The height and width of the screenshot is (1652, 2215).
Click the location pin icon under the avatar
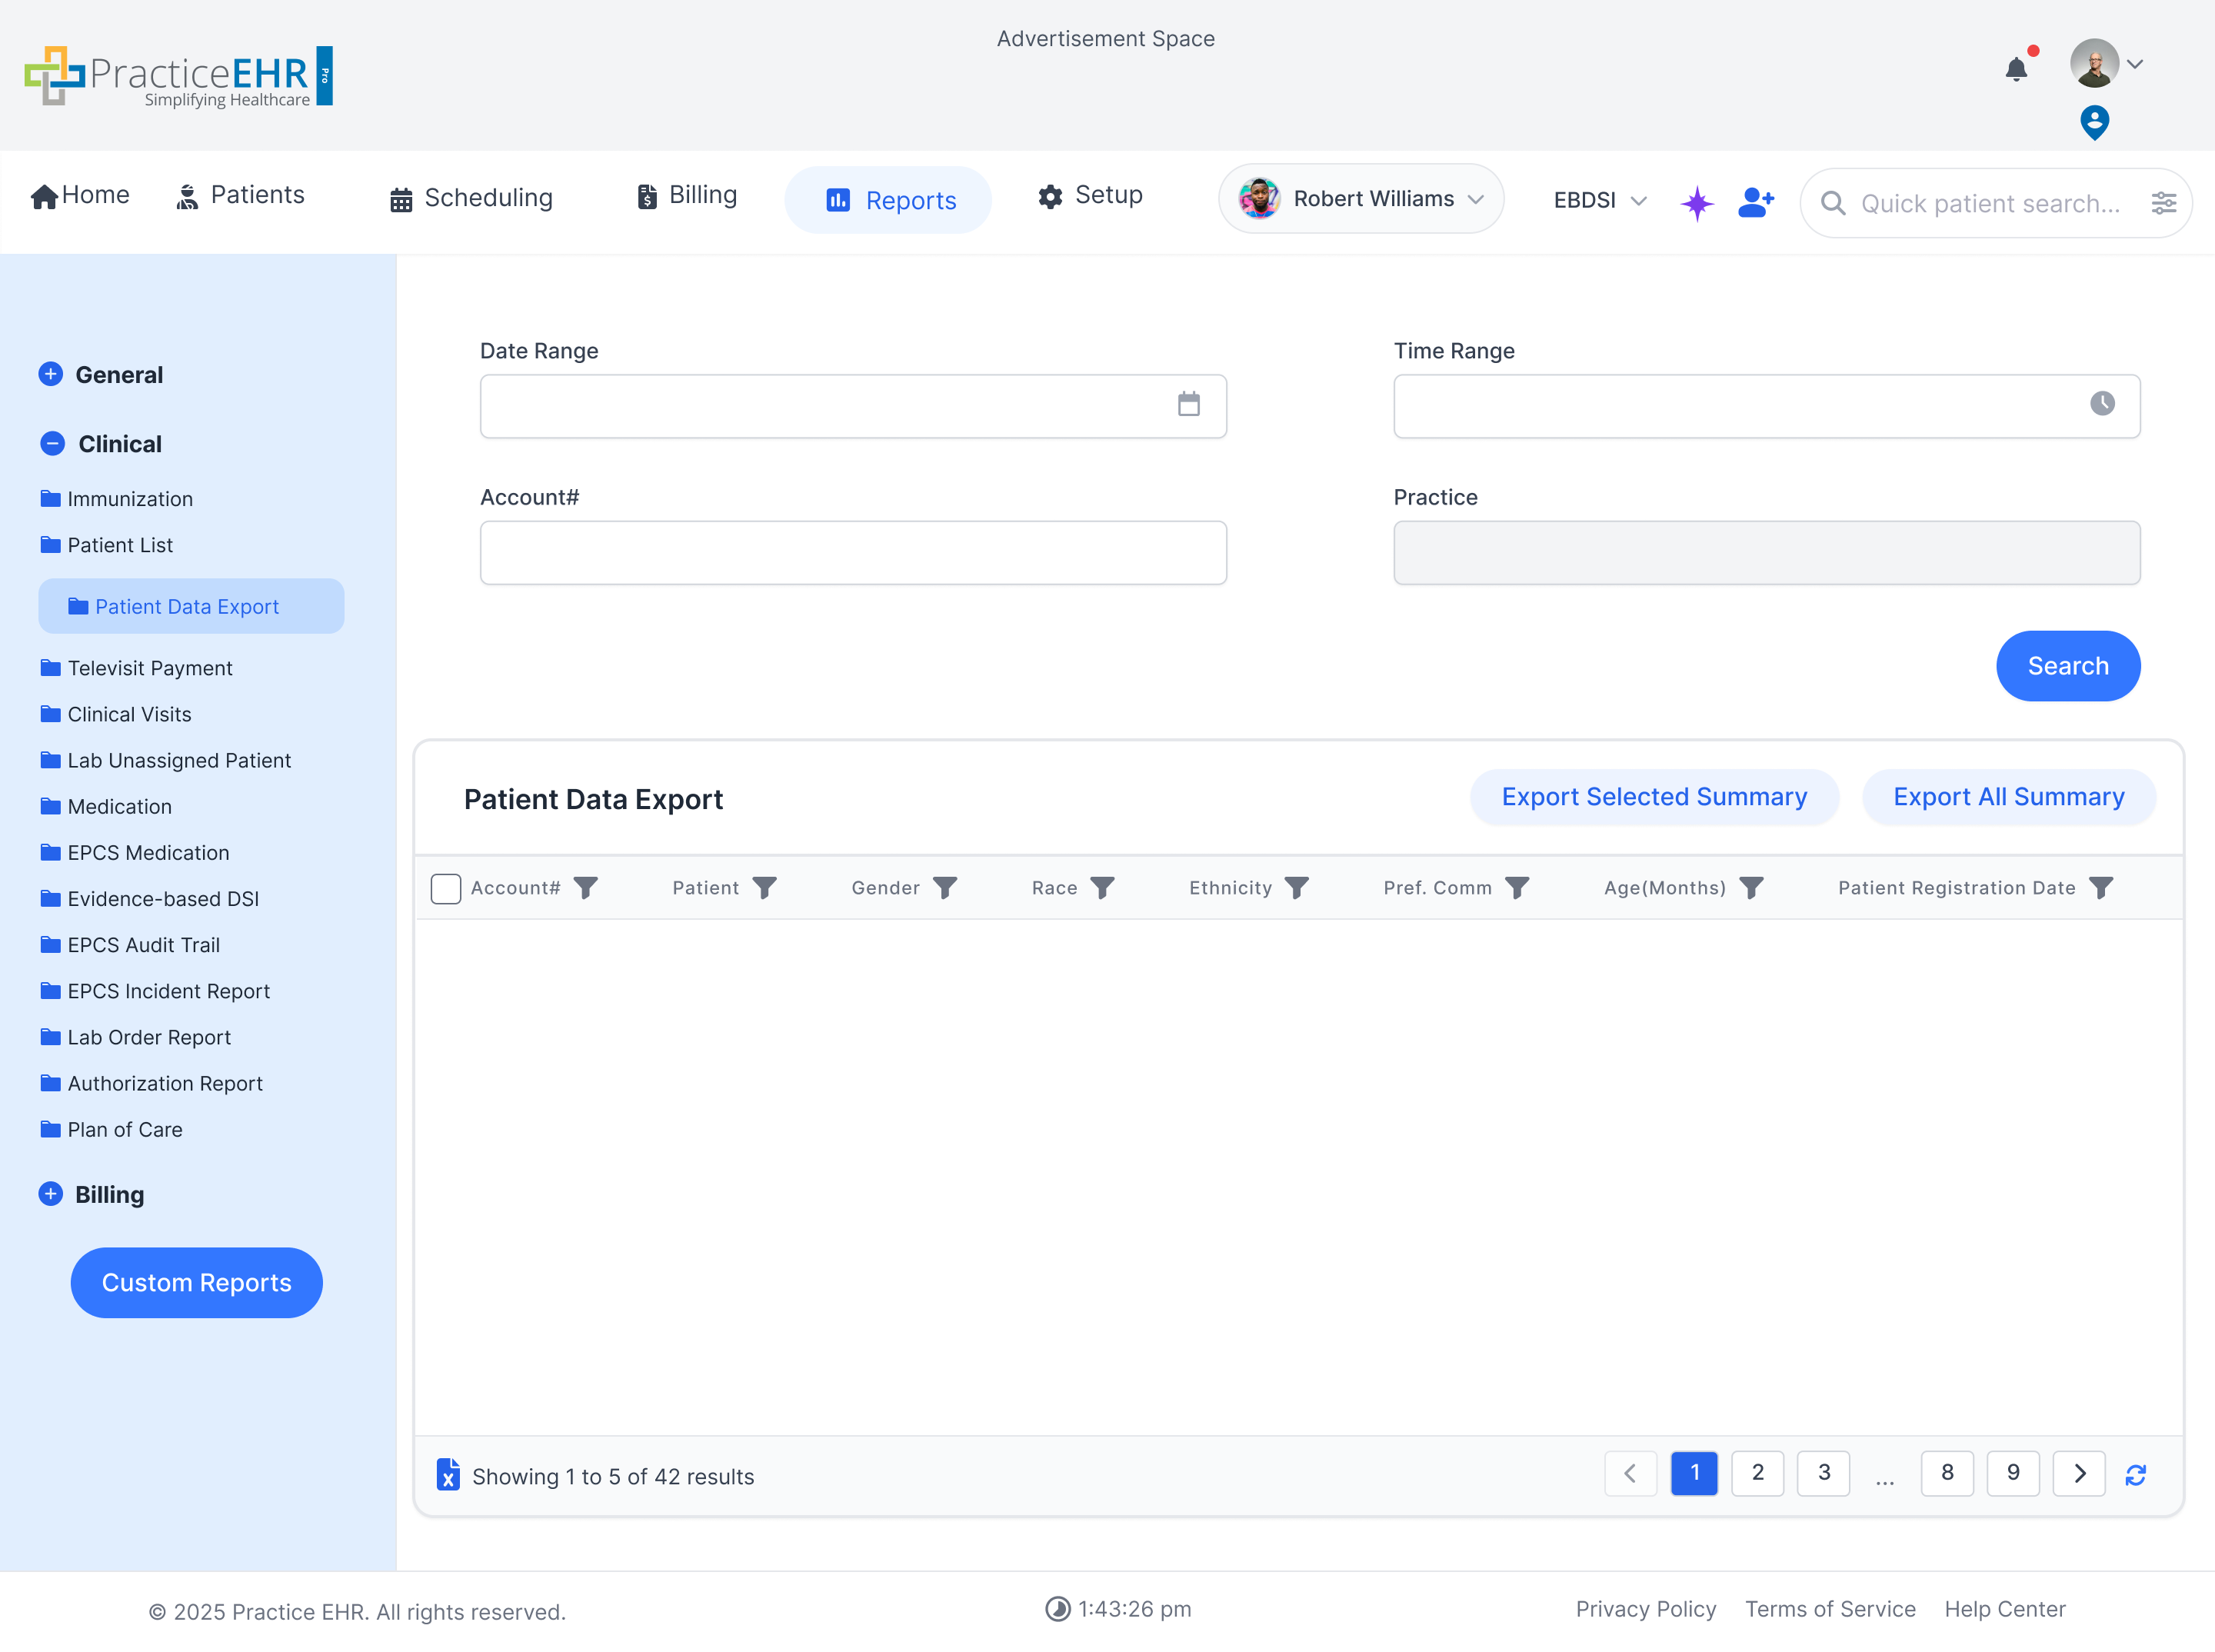click(x=2095, y=122)
